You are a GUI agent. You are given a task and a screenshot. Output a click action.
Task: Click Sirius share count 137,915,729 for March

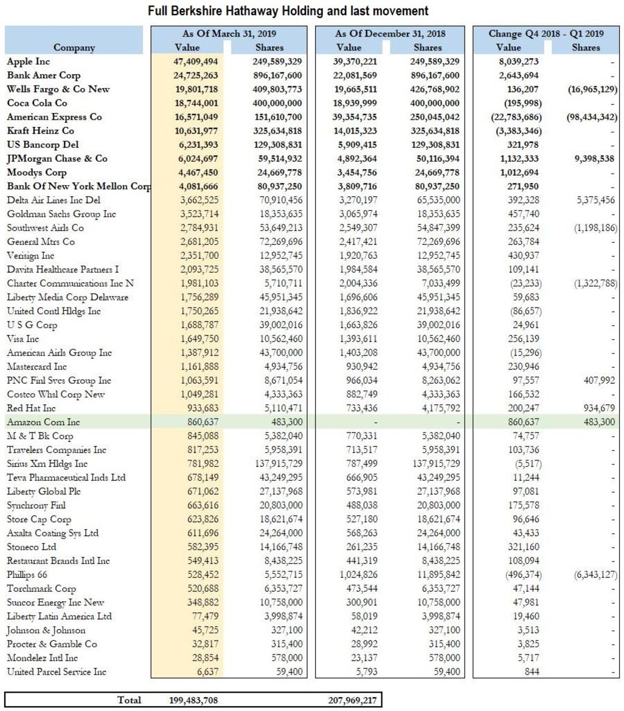[x=279, y=464]
